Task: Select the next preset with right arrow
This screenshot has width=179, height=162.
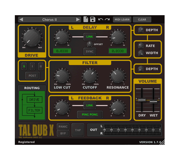Action: (78, 19)
